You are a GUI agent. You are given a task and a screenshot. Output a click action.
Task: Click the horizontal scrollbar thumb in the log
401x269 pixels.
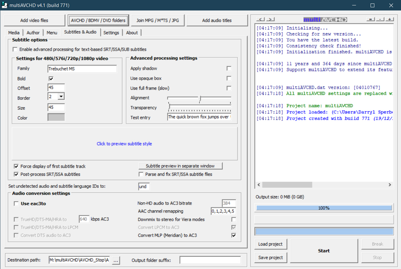(287, 185)
